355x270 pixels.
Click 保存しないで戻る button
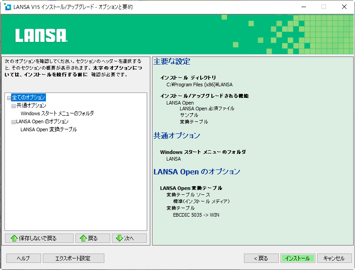tap(39, 238)
